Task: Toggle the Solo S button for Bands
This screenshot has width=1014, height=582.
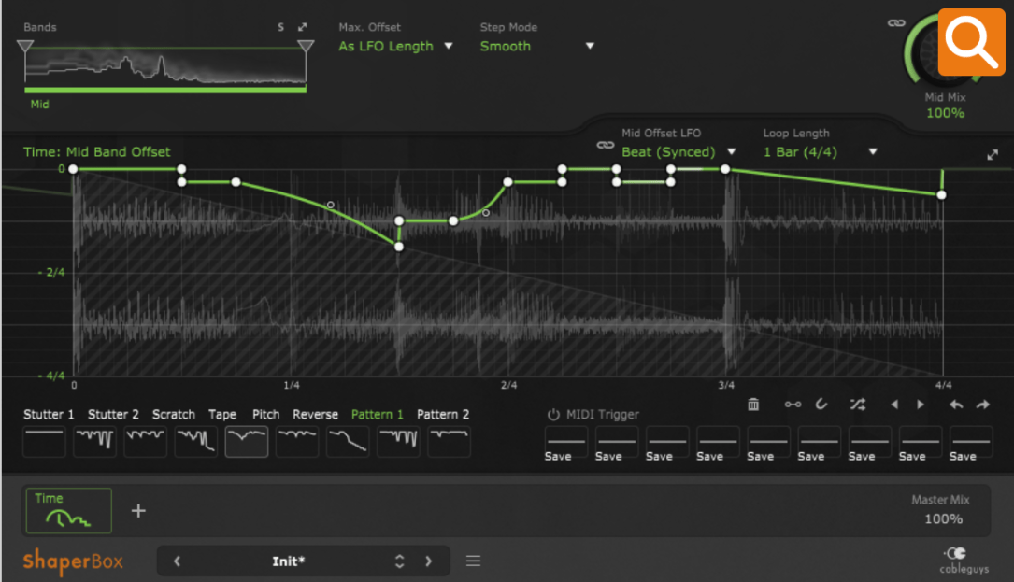Action: (x=280, y=28)
